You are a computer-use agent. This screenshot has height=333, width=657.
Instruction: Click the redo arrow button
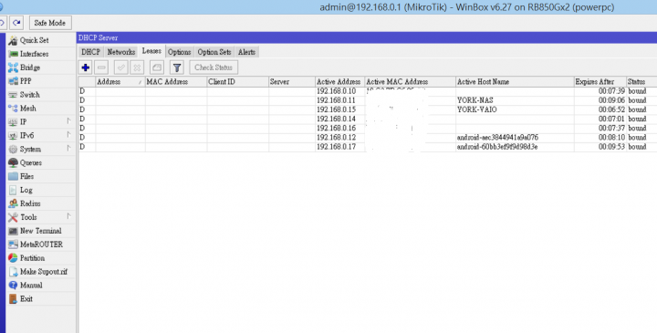(16, 23)
